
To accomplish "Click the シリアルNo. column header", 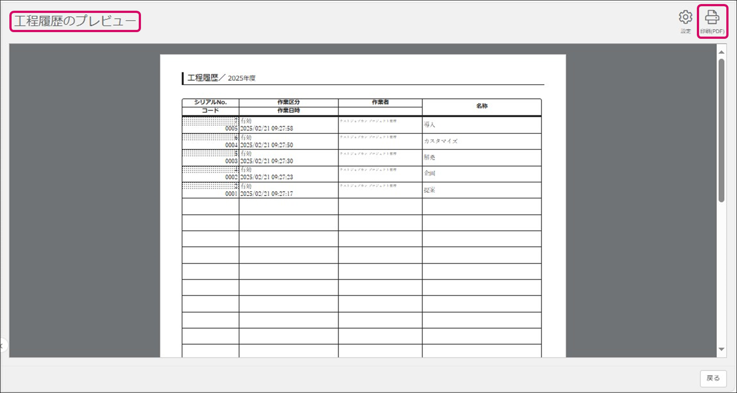I will (210, 102).
